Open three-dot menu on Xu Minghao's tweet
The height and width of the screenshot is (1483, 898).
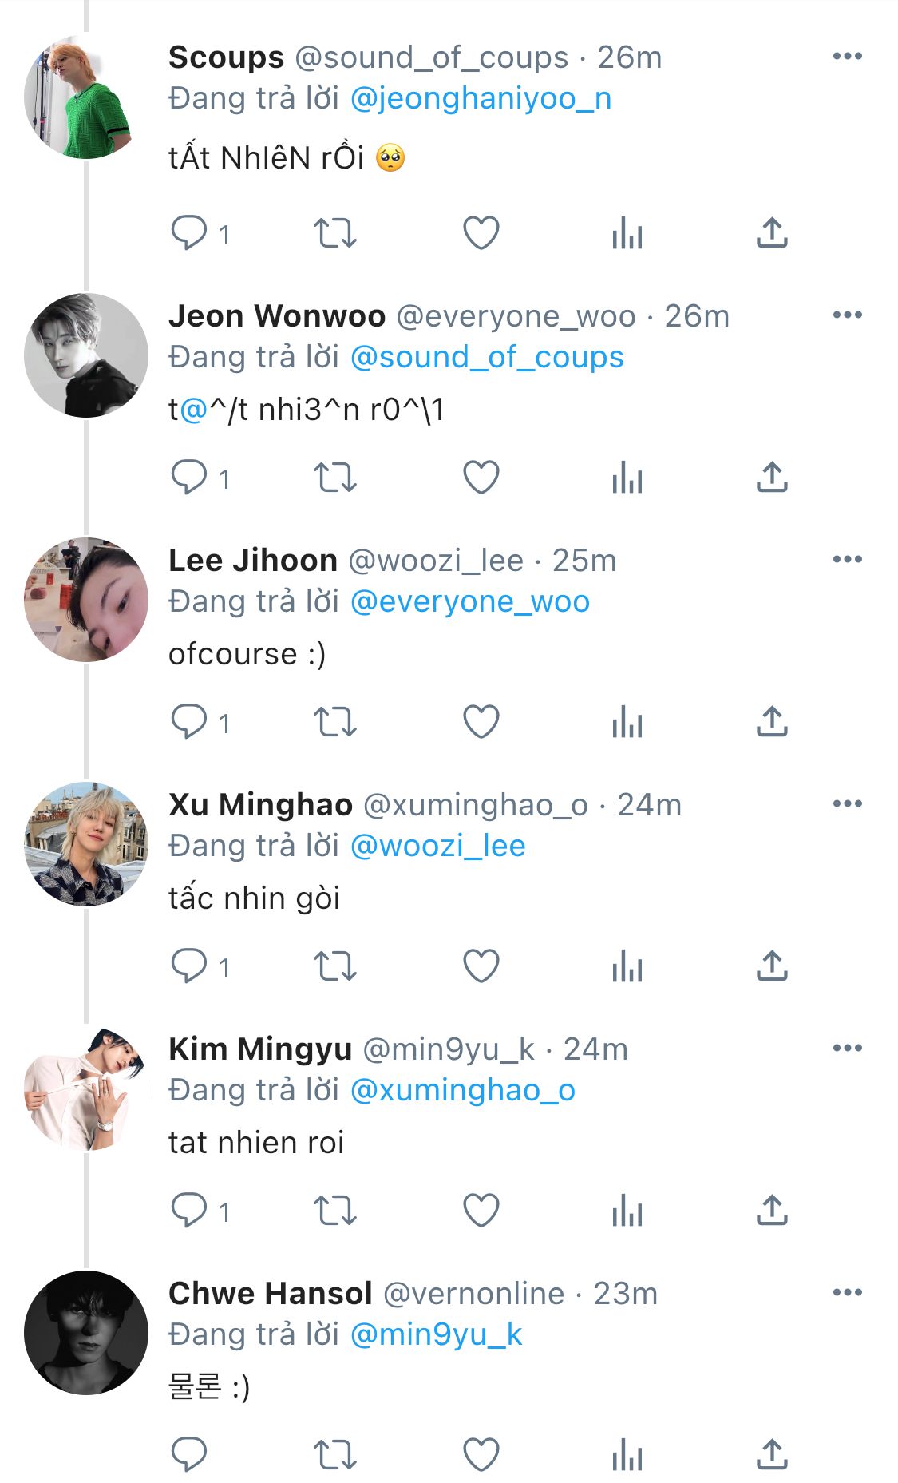(847, 803)
